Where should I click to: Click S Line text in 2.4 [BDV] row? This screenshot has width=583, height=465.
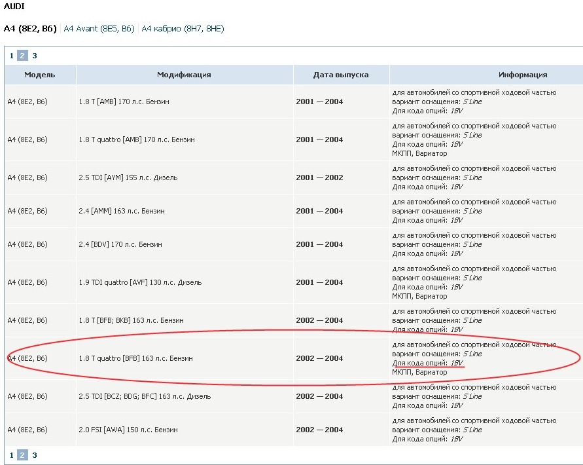[472, 244]
